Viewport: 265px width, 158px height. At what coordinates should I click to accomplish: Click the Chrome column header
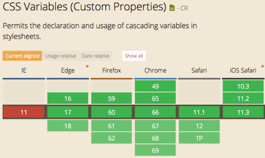[x=155, y=70]
